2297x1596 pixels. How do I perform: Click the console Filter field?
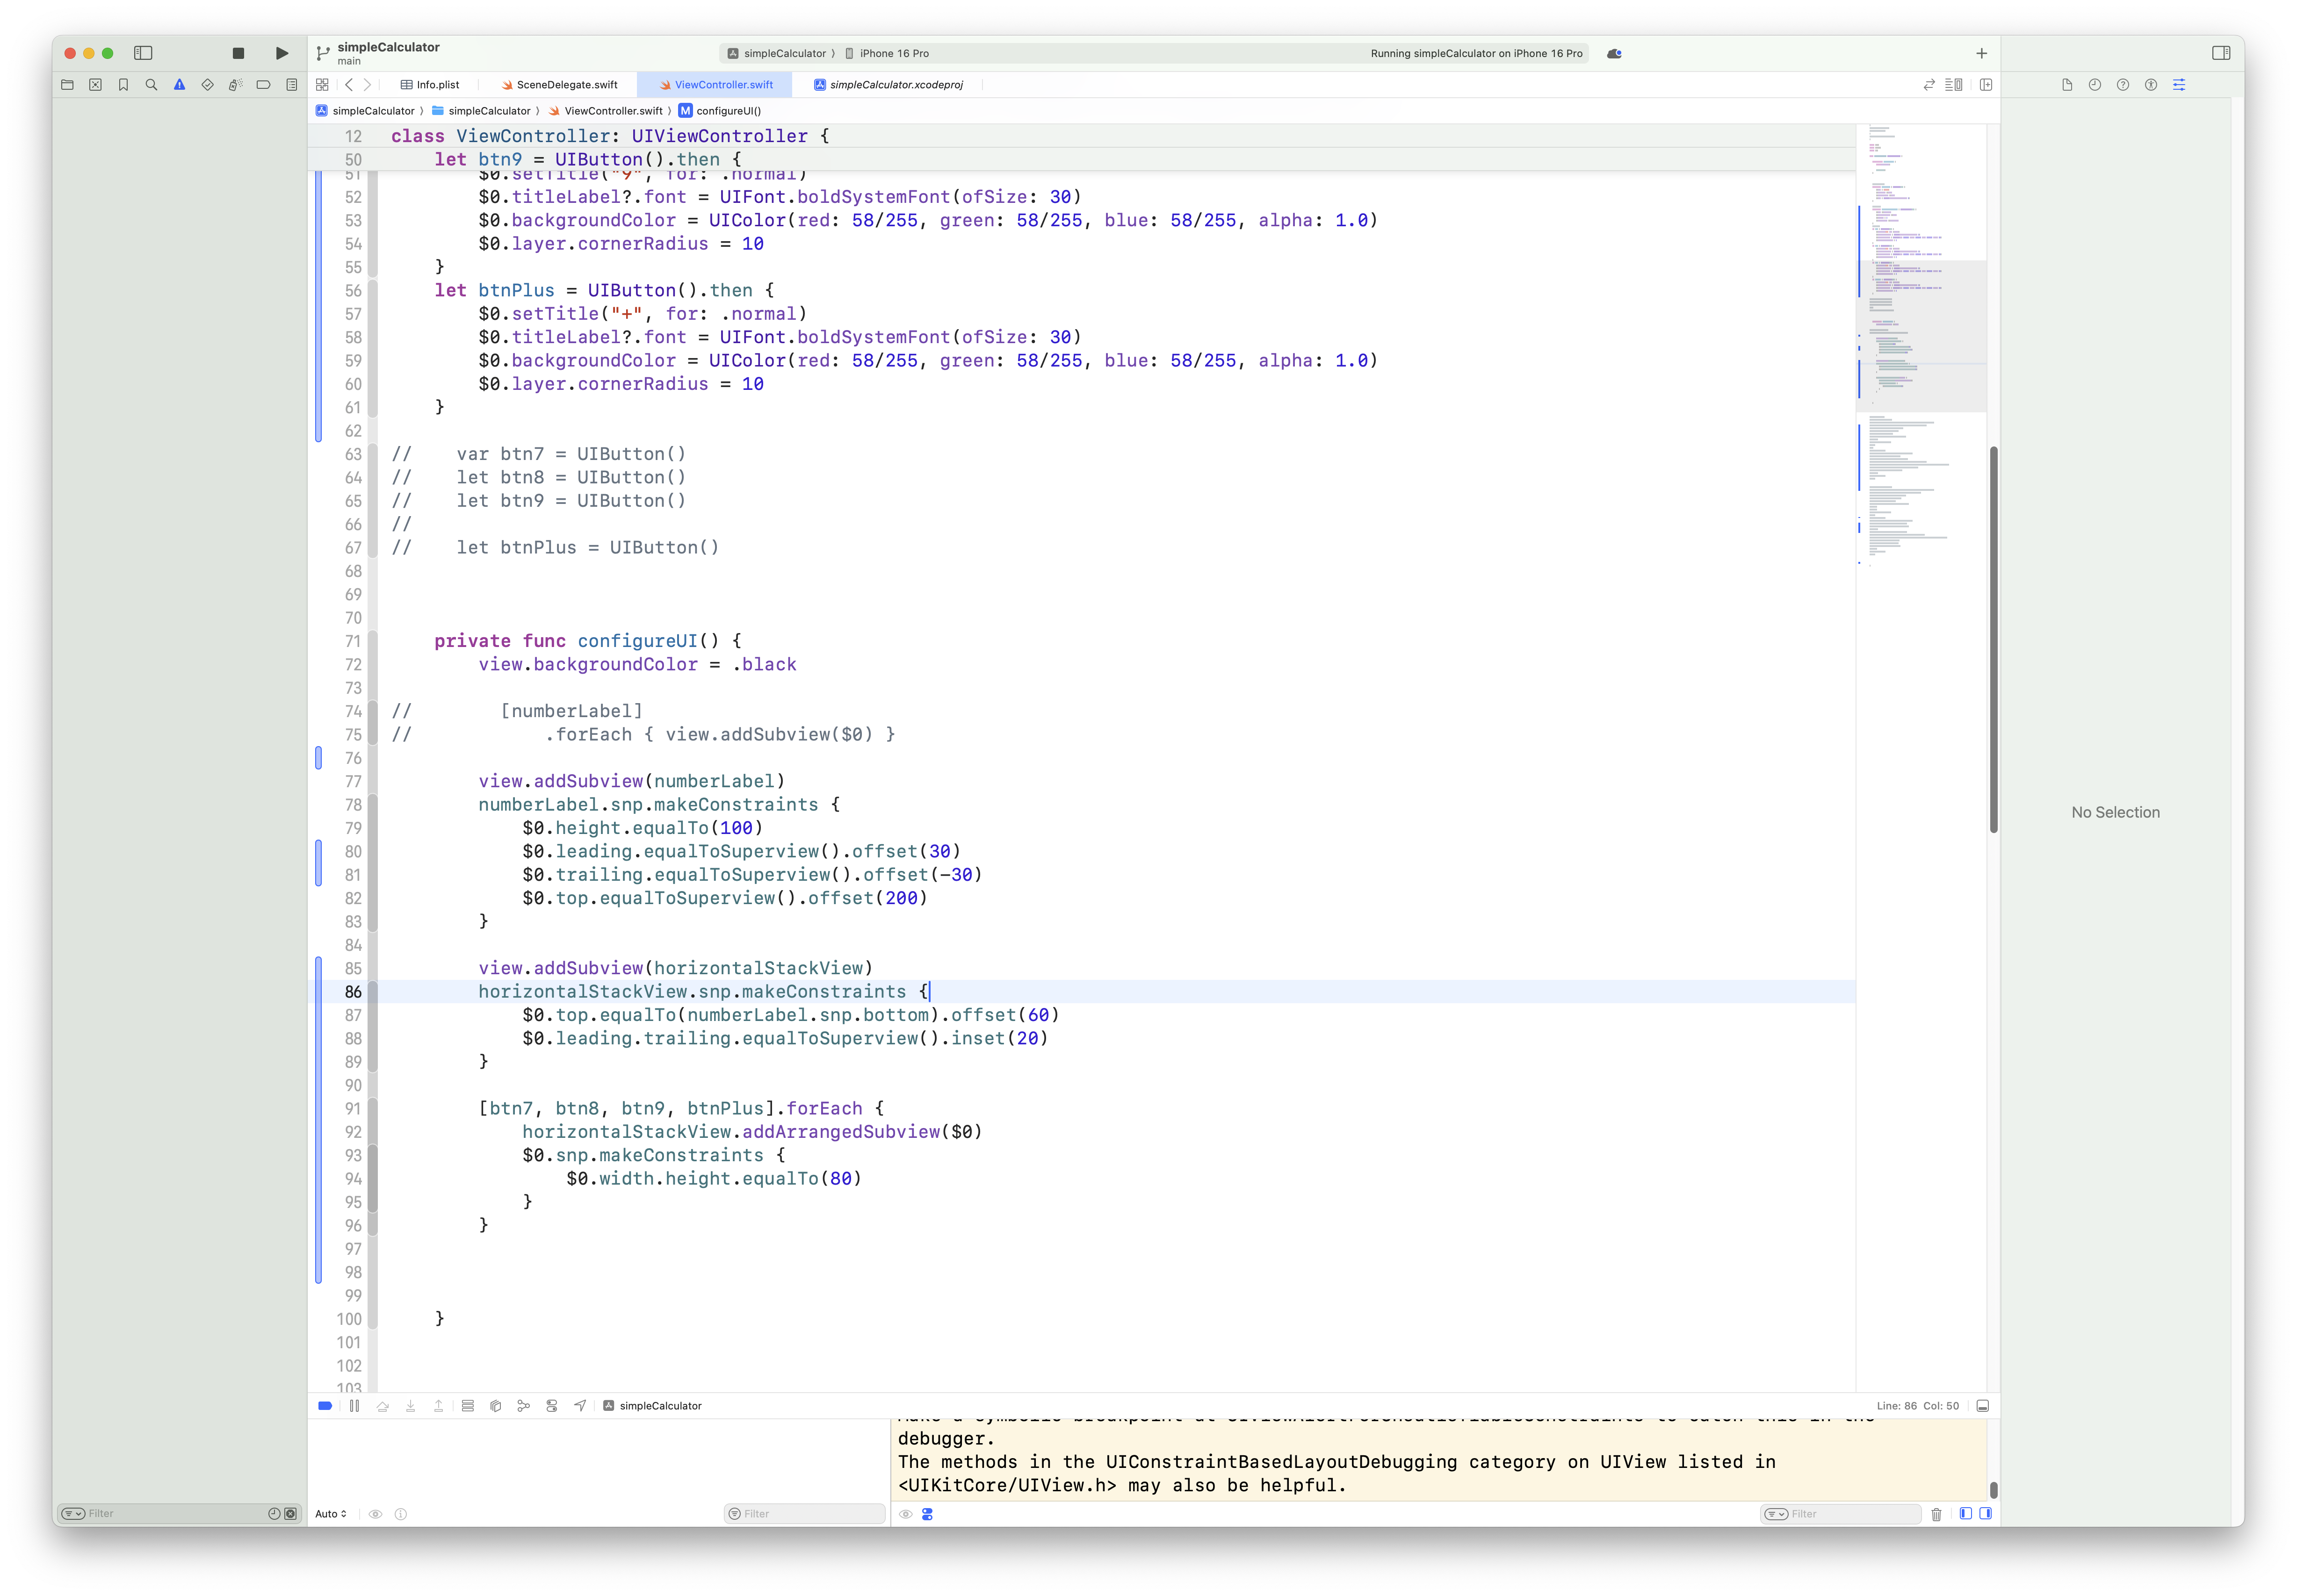[1840, 1514]
